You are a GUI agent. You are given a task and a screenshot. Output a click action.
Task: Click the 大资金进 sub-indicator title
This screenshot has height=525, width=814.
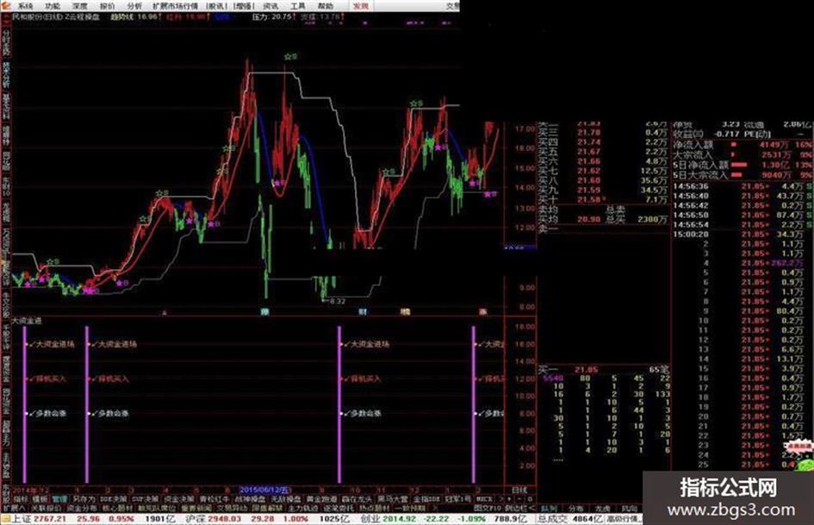pyautogui.click(x=27, y=321)
